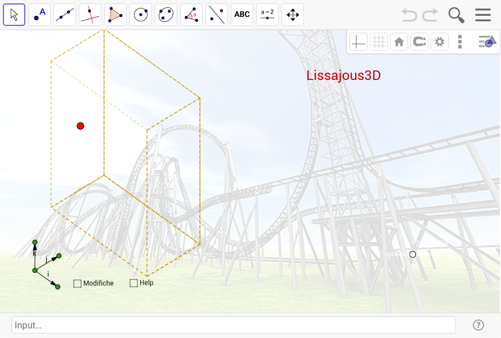Toggle the style bar button
Screen dimensions: 501x338
(x=487, y=42)
